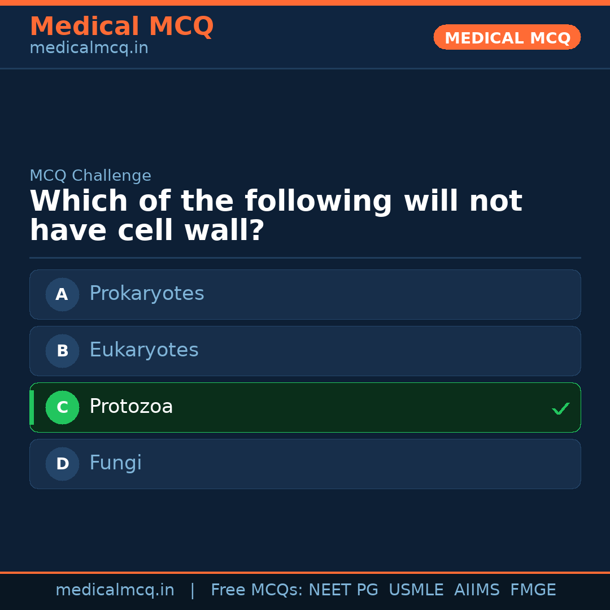Click the green left accent bar on Protozoa
Screen dimensions: 610x610
[x=31, y=407]
